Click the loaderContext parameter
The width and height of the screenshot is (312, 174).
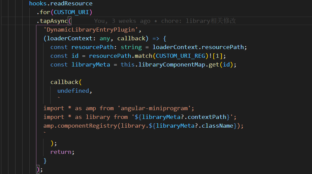(x=70, y=39)
